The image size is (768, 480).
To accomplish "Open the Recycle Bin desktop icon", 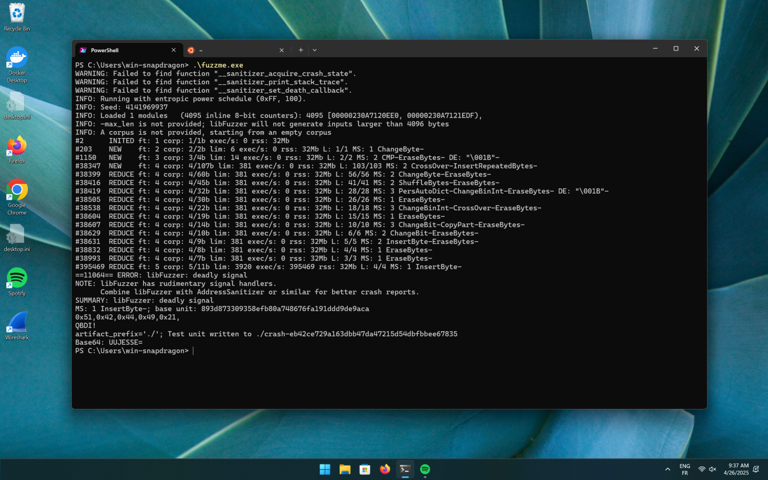I will pos(17,17).
